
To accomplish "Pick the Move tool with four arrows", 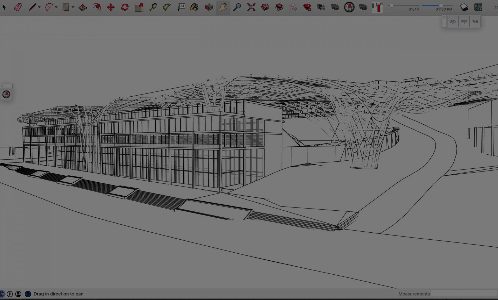I will tap(111, 7).
